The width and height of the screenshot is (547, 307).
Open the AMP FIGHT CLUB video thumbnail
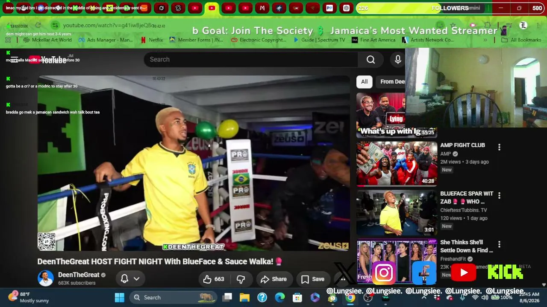click(x=397, y=164)
